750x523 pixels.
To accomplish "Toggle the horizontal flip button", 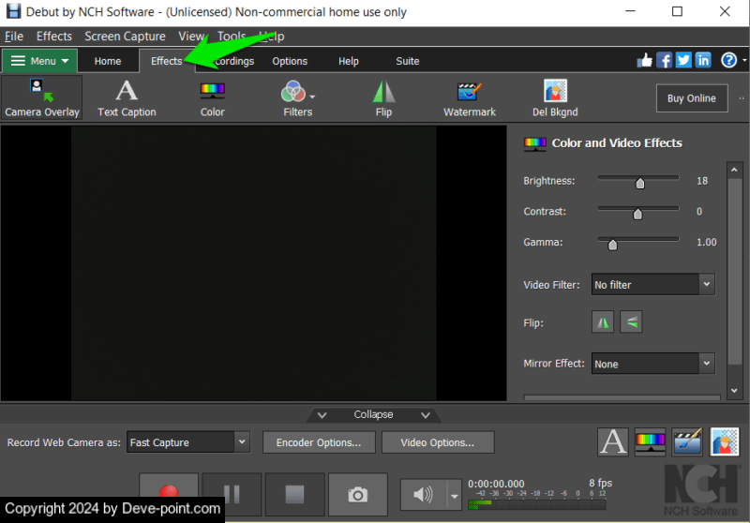I will click(604, 322).
